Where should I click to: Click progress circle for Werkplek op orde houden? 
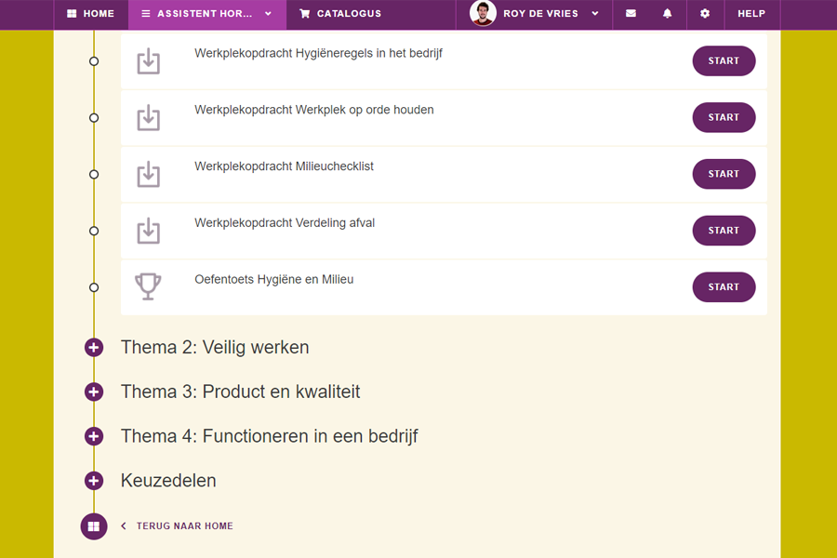click(x=94, y=118)
